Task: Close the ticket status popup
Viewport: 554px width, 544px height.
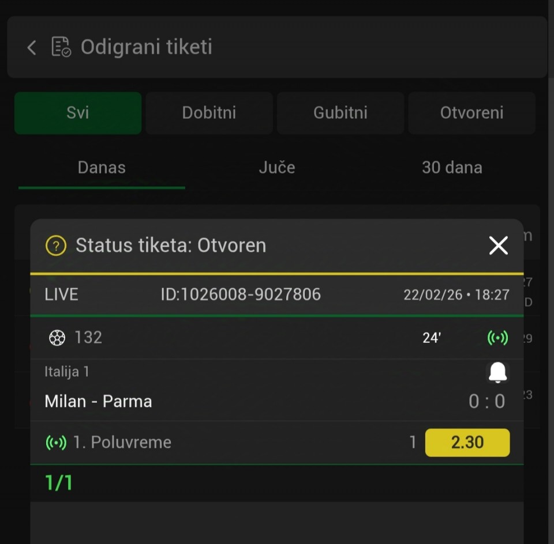Action: click(498, 246)
